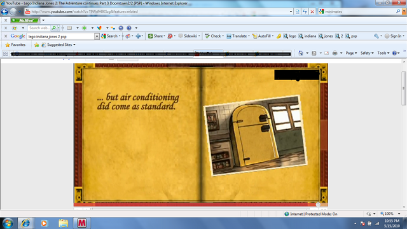Click the search magnifier in the top search box

(398, 11)
